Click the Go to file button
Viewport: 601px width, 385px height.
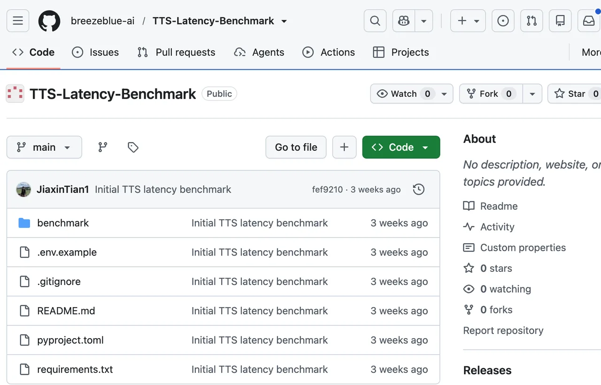coord(296,147)
